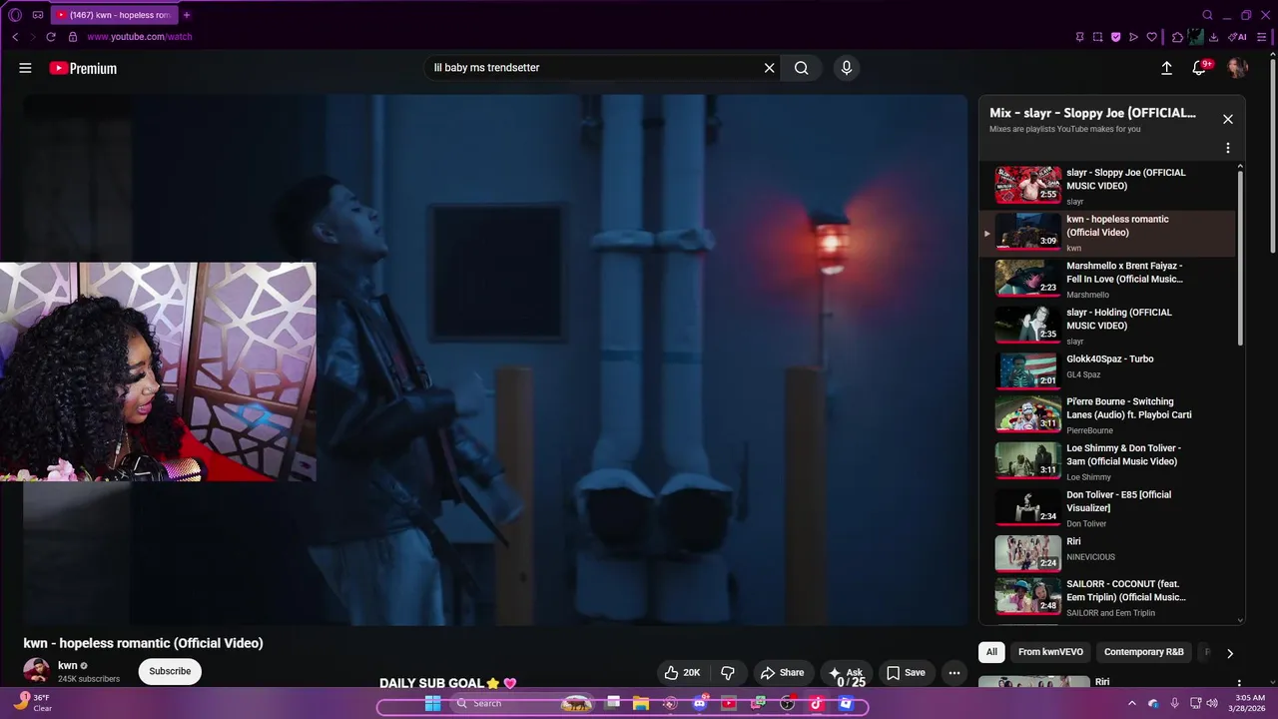Open Discord from the taskbar
The height and width of the screenshot is (719, 1278).
coord(699,703)
